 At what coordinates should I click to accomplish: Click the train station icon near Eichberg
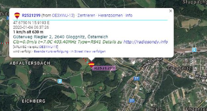[x=60, y=81]
